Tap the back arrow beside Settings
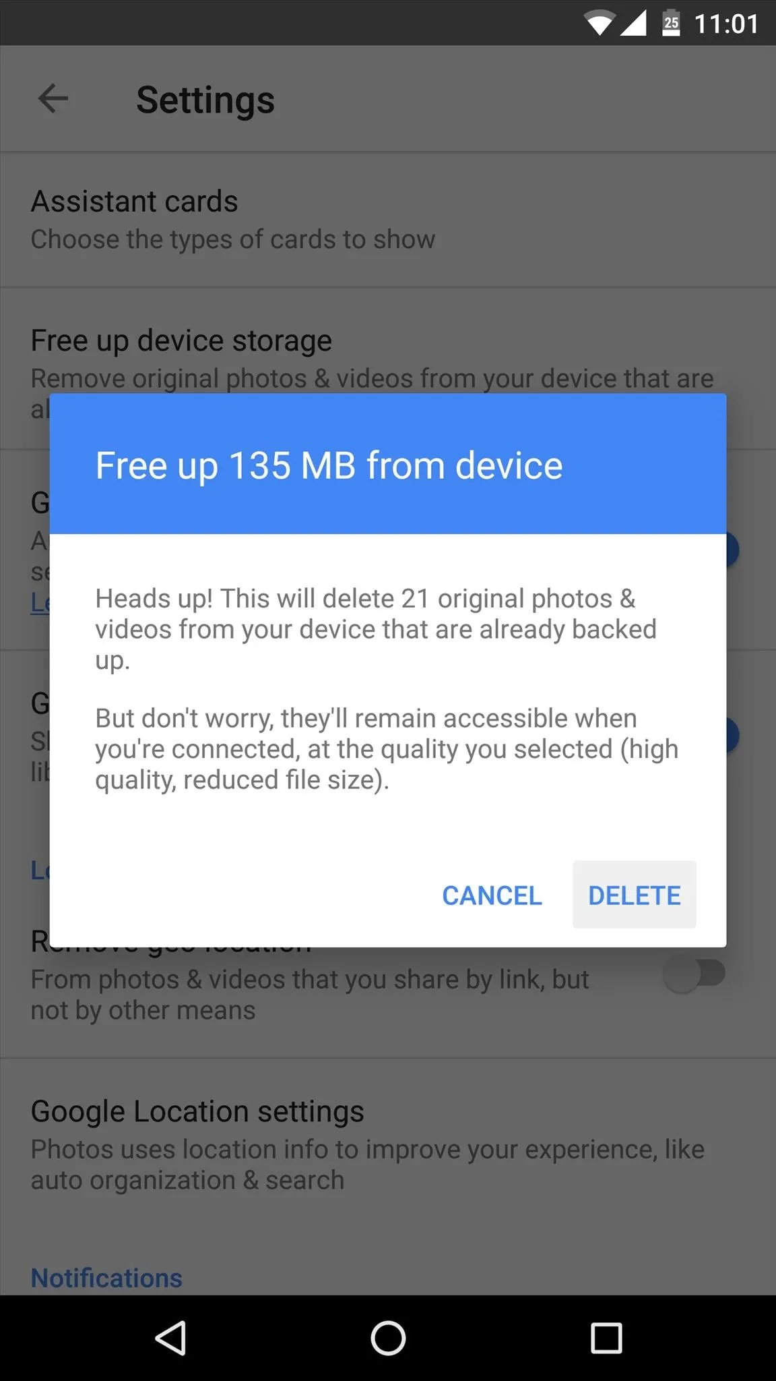The image size is (776, 1381). pyautogui.click(x=53, y=99)
